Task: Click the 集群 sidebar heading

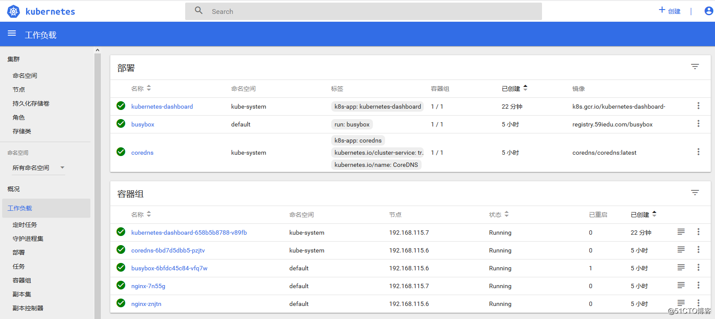Action: 13,59
